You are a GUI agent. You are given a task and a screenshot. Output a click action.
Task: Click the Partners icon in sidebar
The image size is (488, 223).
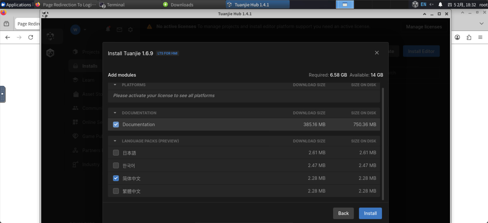pos(75,150)
